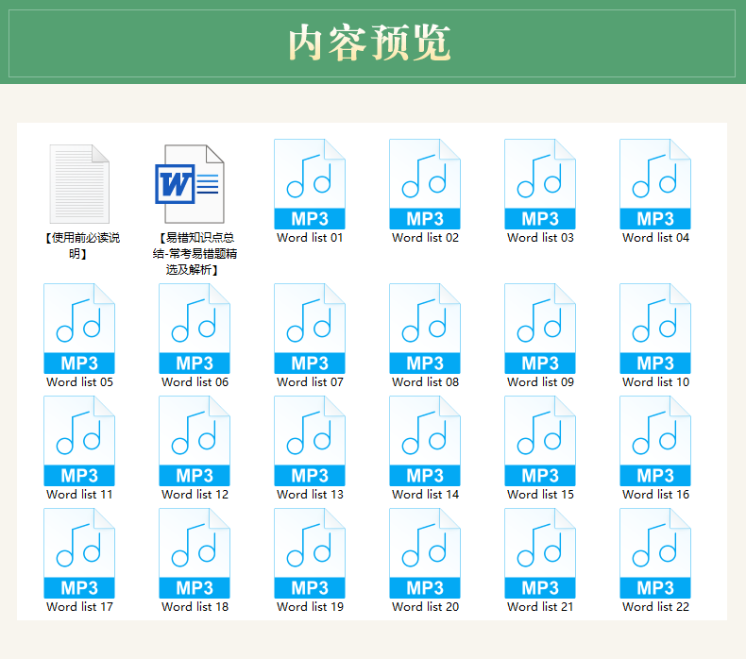Image resolution: width=746 pixels, height=659 pixels.
Task: Open the 使用前必读说明 text file icon
Action: [79, 184]
